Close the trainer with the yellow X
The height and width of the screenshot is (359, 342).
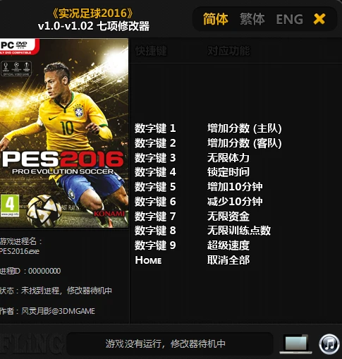pyautogui.click(x=319, y=19)
